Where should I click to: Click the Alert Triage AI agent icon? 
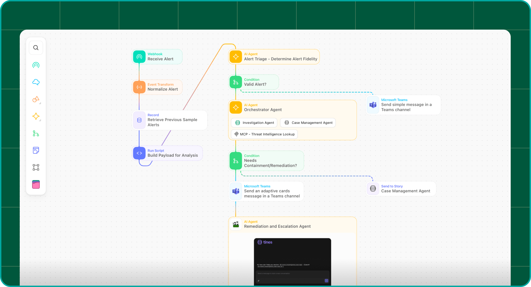236,57
